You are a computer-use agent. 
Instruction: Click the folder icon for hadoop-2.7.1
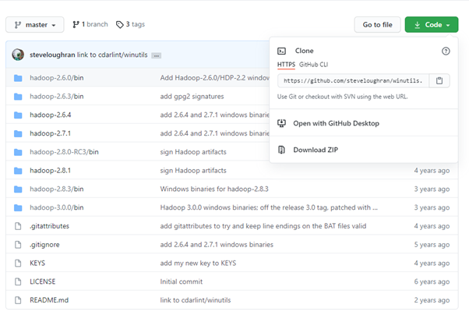pos(18,134)
